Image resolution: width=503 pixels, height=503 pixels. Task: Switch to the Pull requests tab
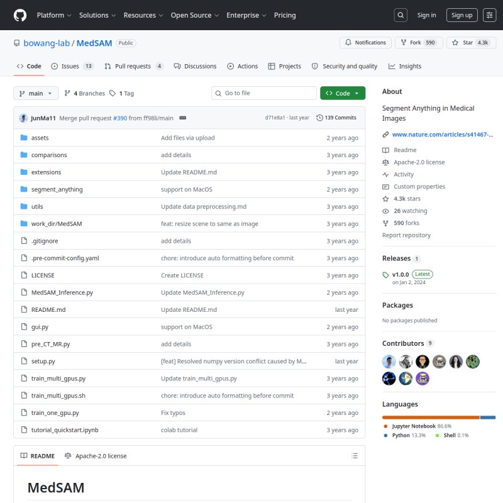[x=133, y=66]
